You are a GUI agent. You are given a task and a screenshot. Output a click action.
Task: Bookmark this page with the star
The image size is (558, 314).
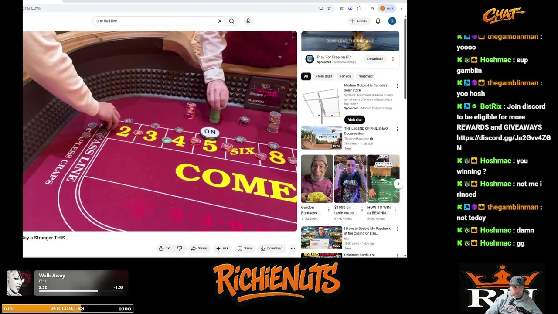329,8
